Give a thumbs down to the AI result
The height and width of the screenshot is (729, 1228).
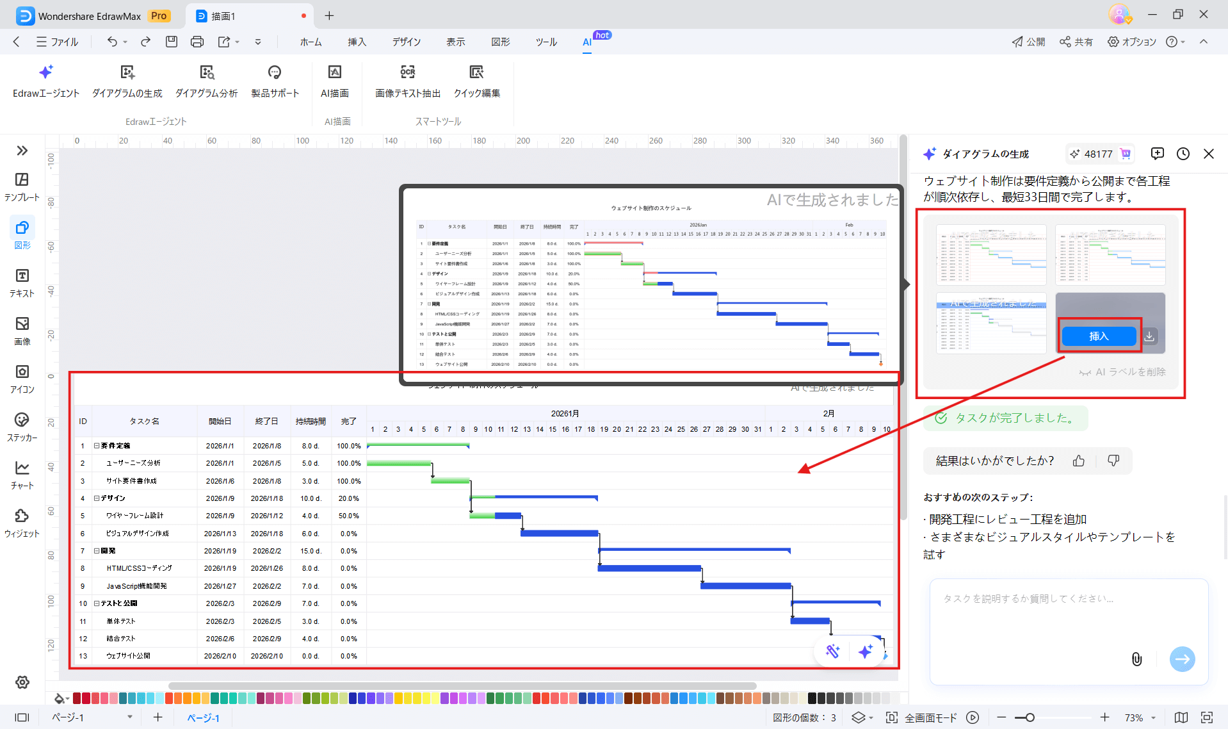pyautogui.click(x=1113, y=461)
